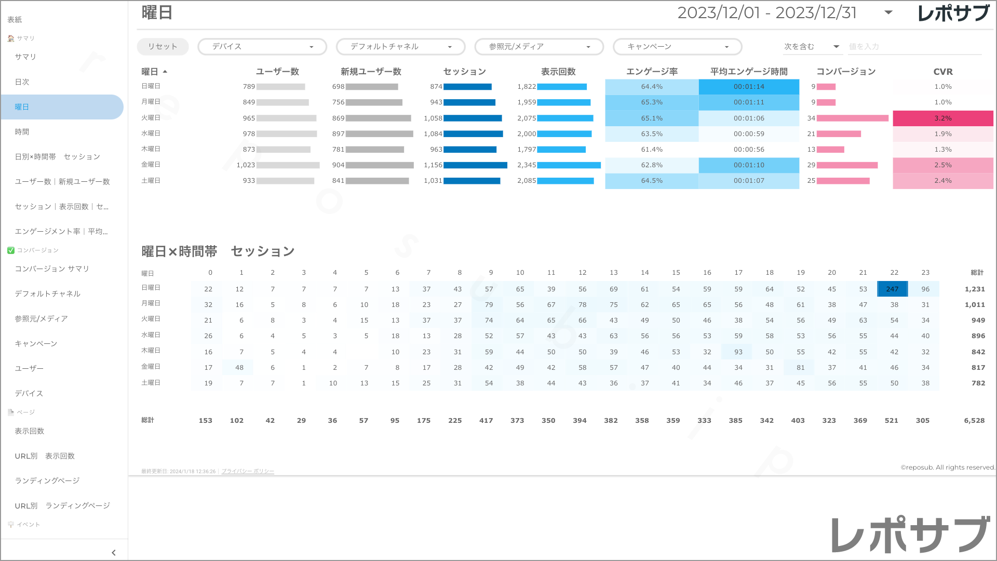Collapse the sidebar with the left chevron

click(114, 553)
